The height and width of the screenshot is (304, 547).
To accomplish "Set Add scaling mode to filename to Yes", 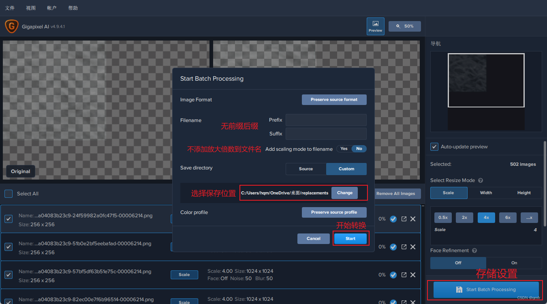I will pos(344,149).
